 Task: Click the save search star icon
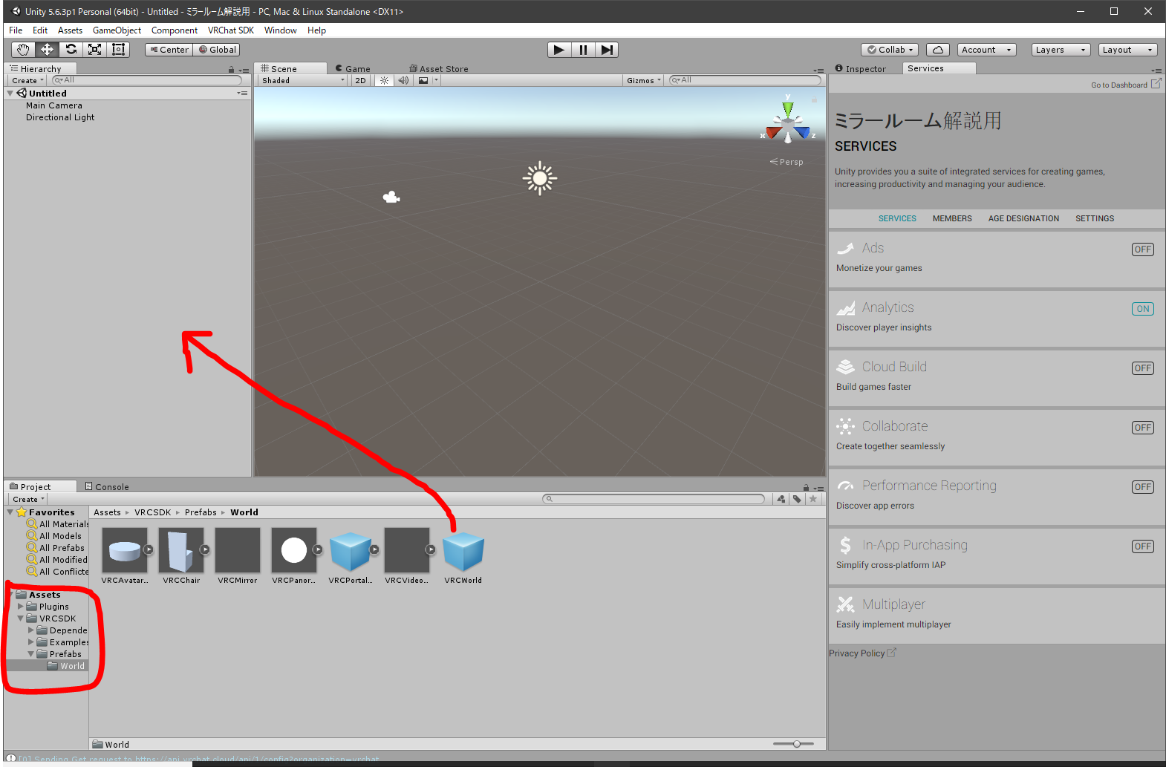813,499
